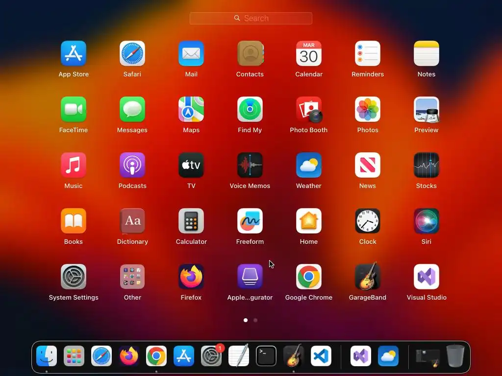502x376 pixels.
Task: Open TextEdit from the Dock
Action: (x=239, y=355)
